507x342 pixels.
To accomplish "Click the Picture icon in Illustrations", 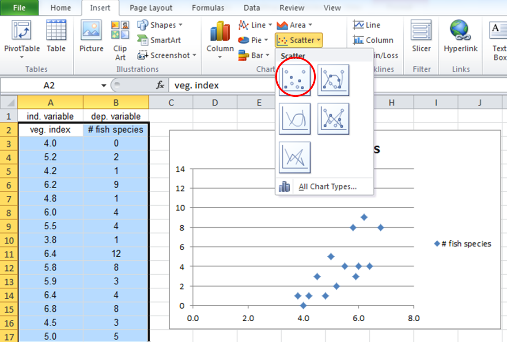I will point(91,37).
